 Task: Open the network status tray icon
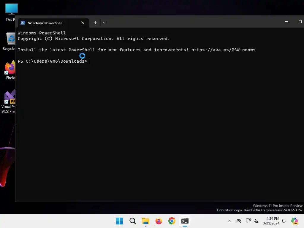tap(248, 221)
